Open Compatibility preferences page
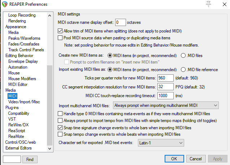This screenshot has height=165, width=230. point(19,113)
